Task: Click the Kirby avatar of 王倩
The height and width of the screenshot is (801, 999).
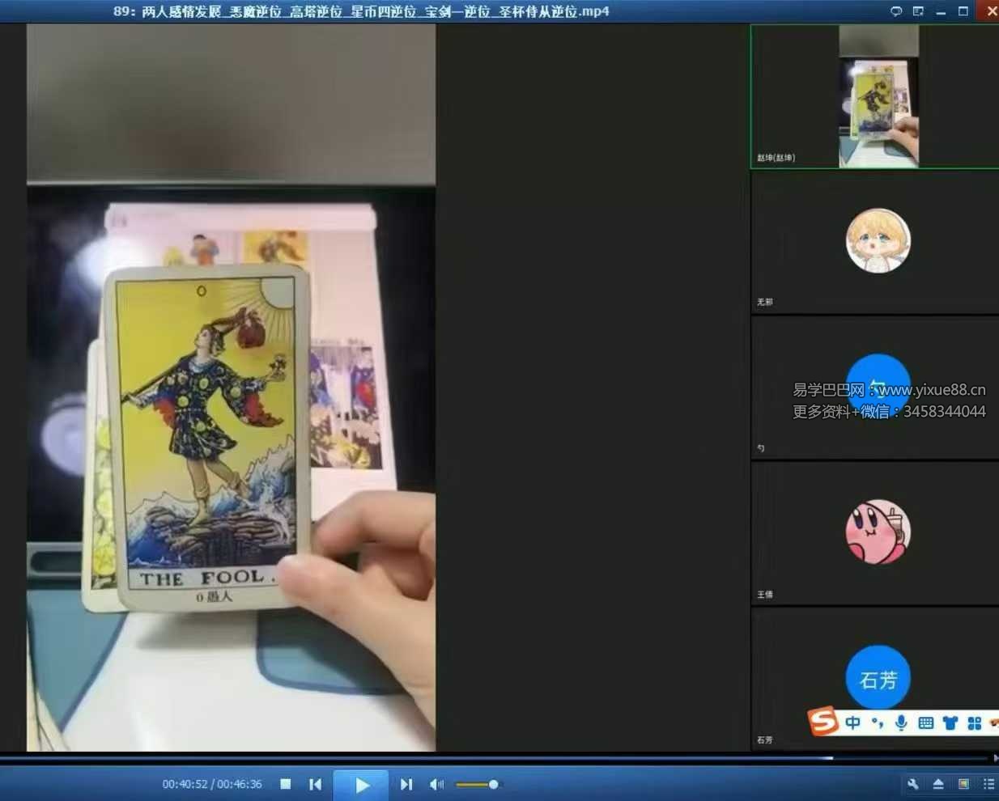Action: click(878, 532)
